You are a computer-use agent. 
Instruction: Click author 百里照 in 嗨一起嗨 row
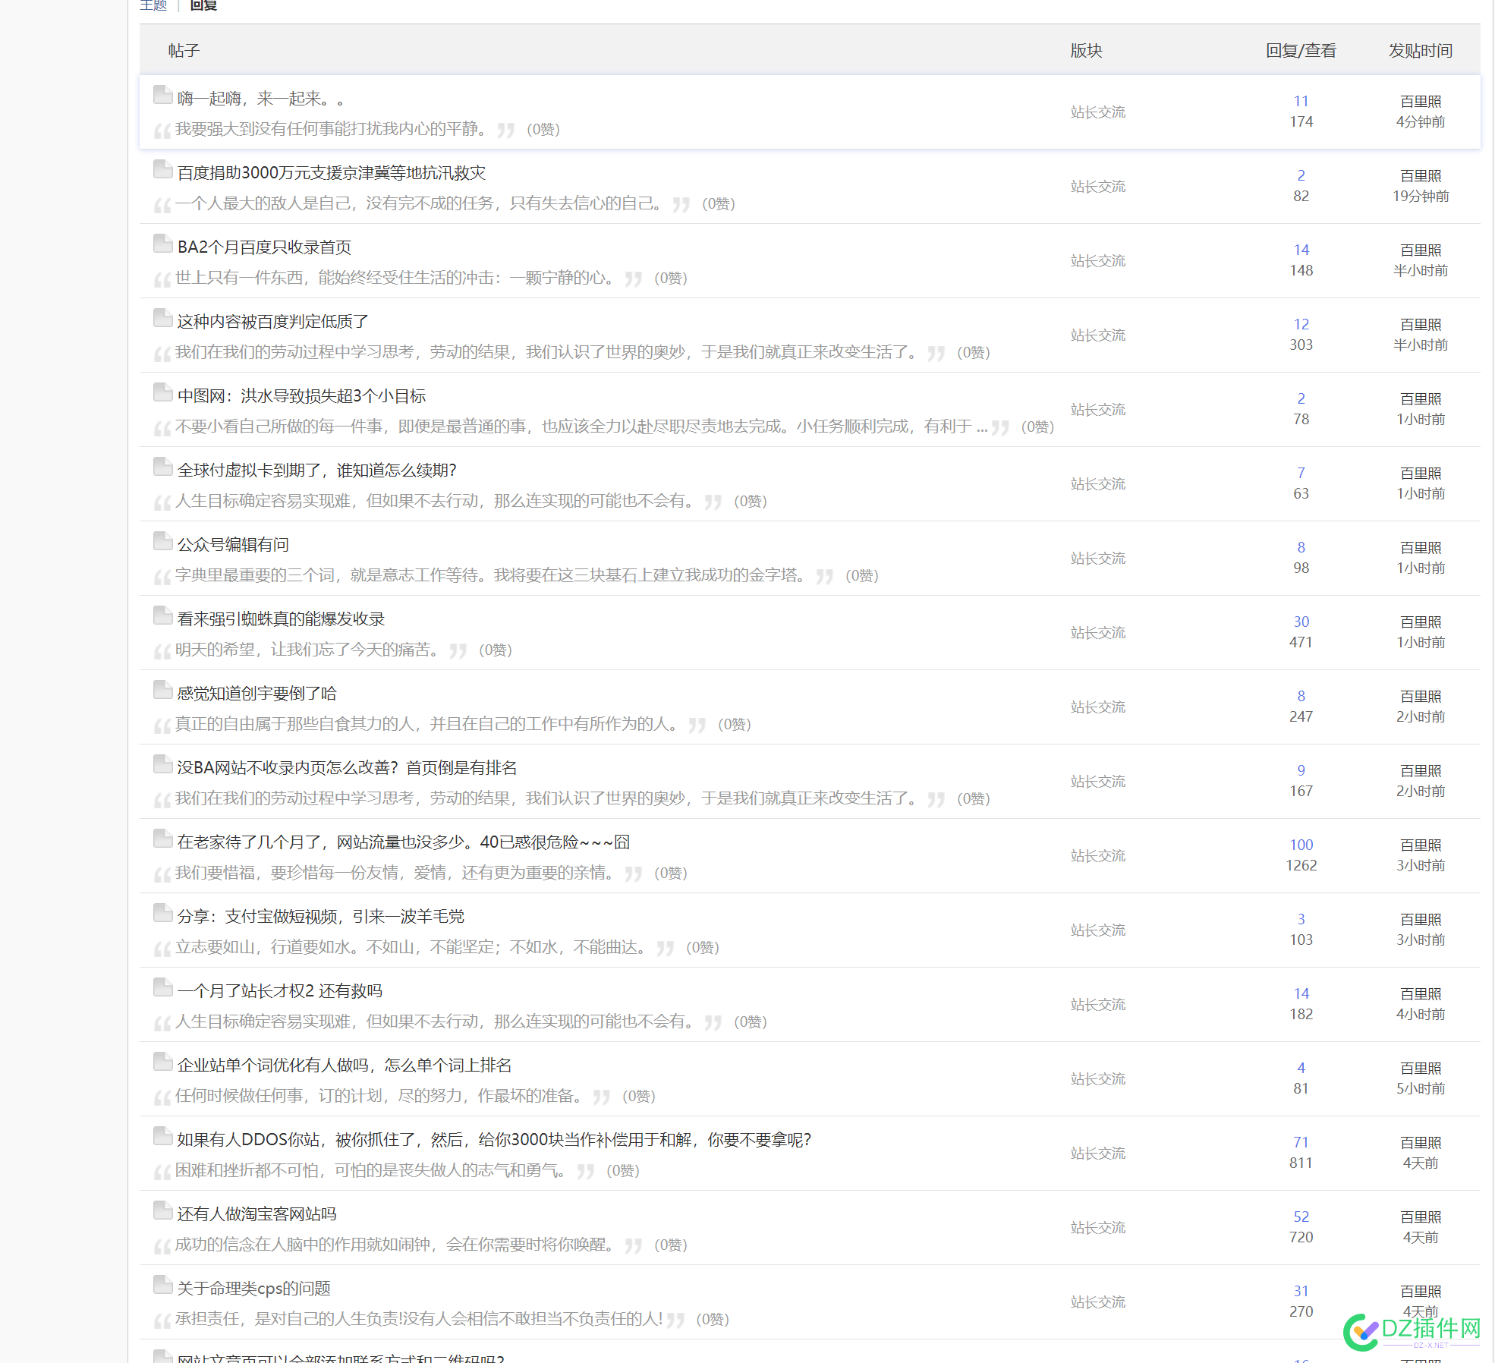1421,102
